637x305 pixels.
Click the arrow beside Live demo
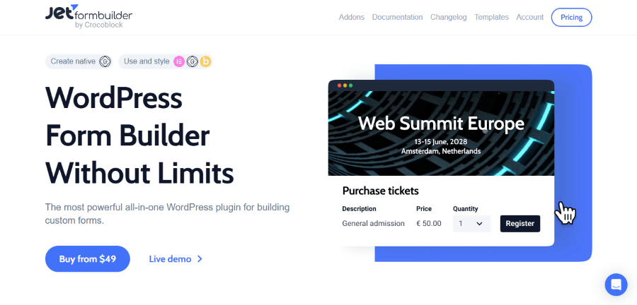200,259
